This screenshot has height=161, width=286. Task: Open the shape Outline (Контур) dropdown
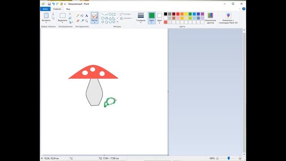126,14
